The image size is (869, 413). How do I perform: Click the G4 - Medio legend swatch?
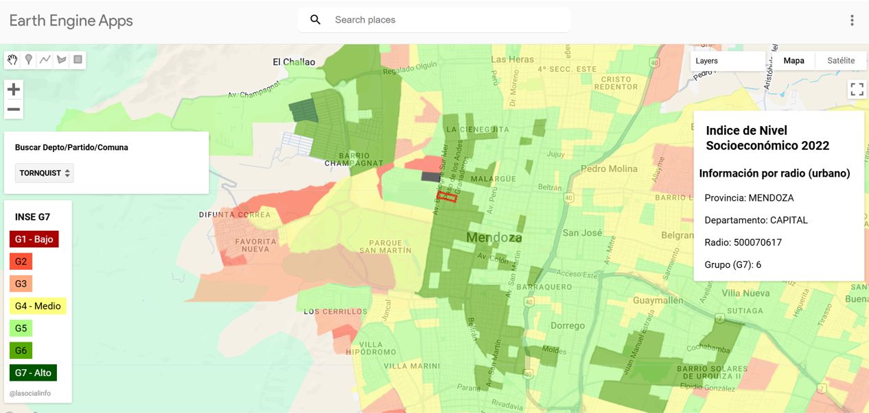[x=38, y=306]
